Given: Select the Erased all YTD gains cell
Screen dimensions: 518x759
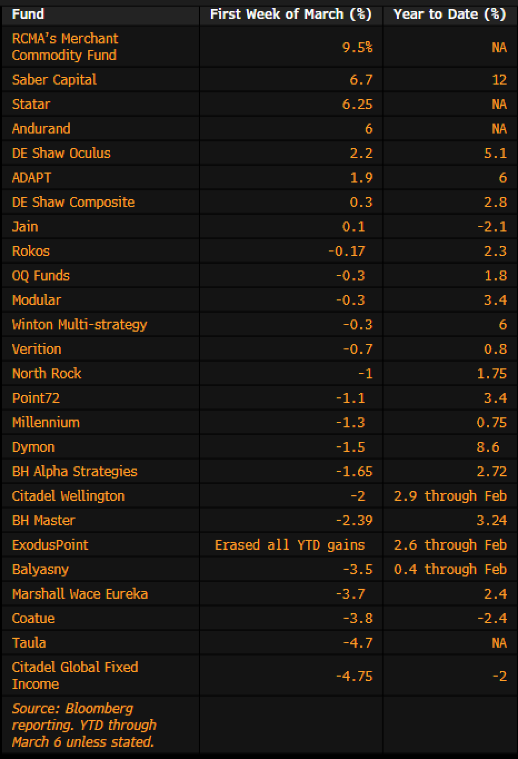Looking at the screenshot, I should tap(290, 545).
